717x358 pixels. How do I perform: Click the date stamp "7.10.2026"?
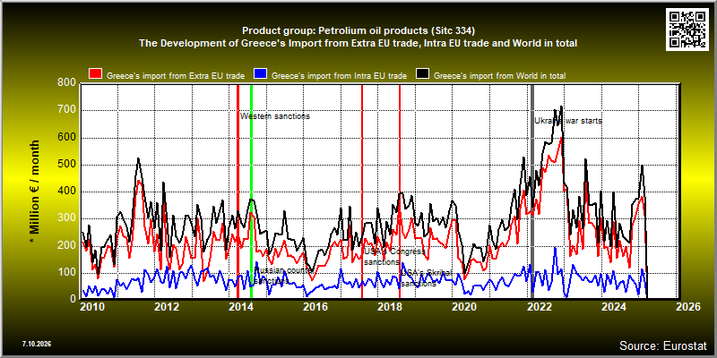(x=37, y=344)
